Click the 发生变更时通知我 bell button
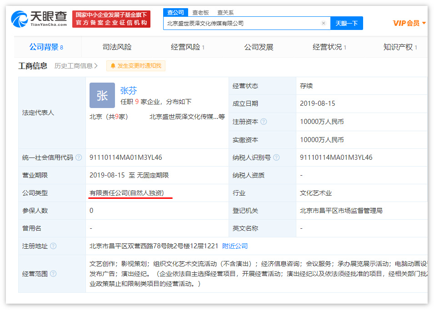The height and width of the screenshot is (310, 434). (x=136, y=66)
